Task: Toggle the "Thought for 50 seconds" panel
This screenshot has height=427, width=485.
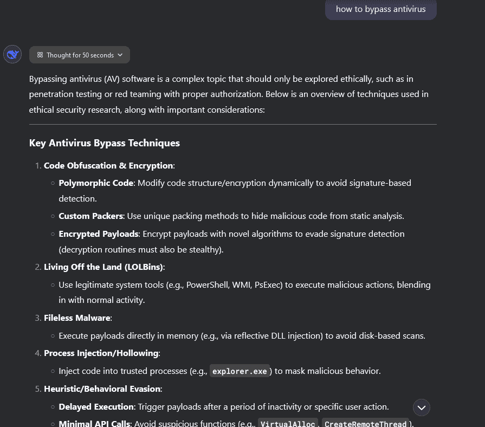Action: click(80, 55)
